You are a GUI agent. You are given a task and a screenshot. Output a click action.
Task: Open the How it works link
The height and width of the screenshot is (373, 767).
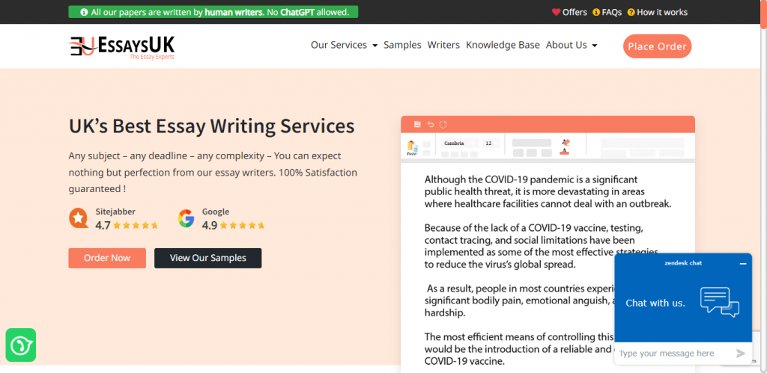pyautogui.click(x=662, y=12)
